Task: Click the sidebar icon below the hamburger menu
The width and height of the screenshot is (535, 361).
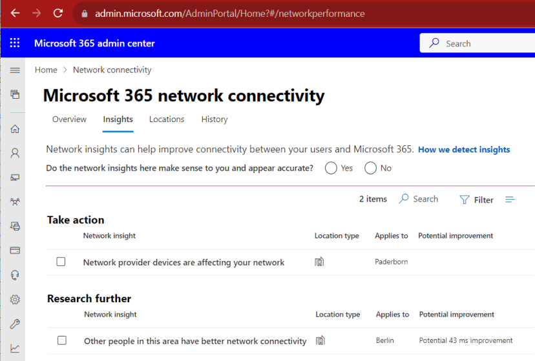Action: (15, 94)
